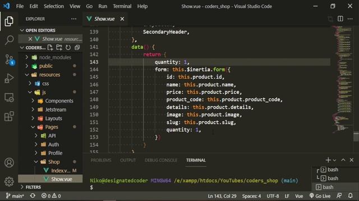Screen dimensions: 359x201
Task: Collapse all folders in explorer
Action: point(77,47)
